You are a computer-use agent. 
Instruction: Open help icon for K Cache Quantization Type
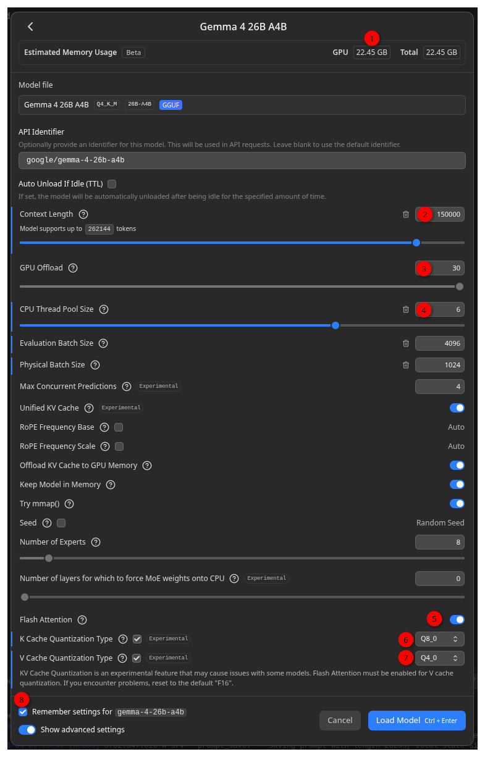(x=123, y=639)
